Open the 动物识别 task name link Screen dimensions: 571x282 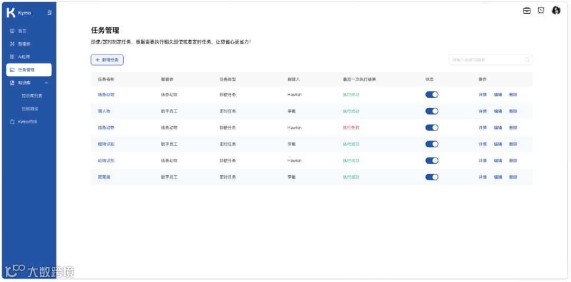coord(106,161)
